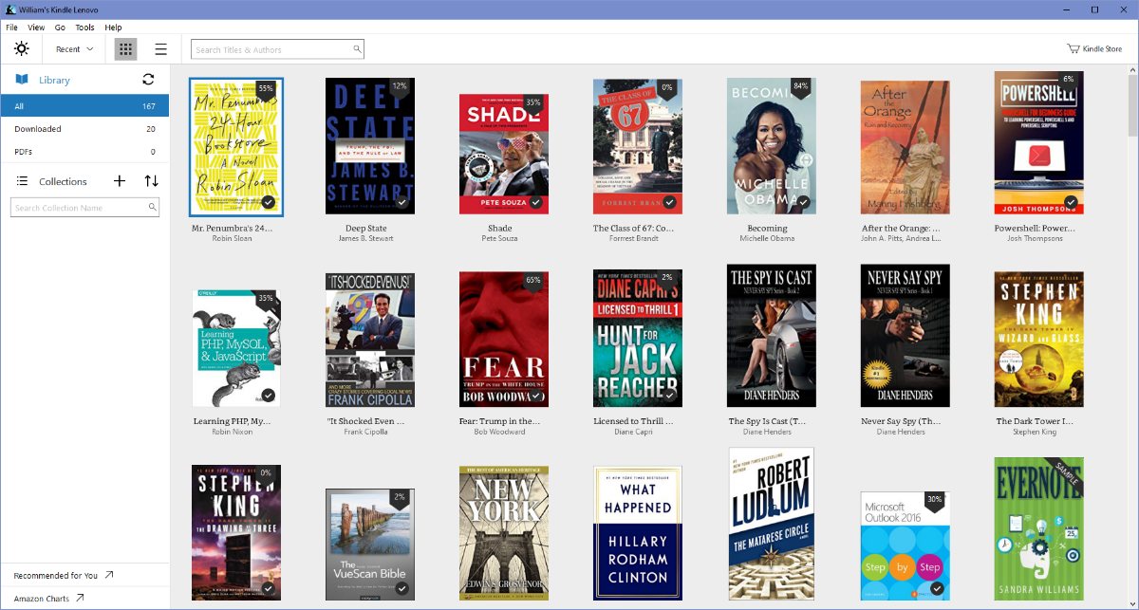This screenshot has height=610, width=1139.
Task: Select The Spy Is Cast book cover
Action: click(772, 336)
